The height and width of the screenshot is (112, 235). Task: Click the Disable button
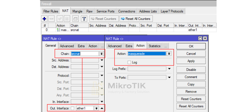point(191,70)
